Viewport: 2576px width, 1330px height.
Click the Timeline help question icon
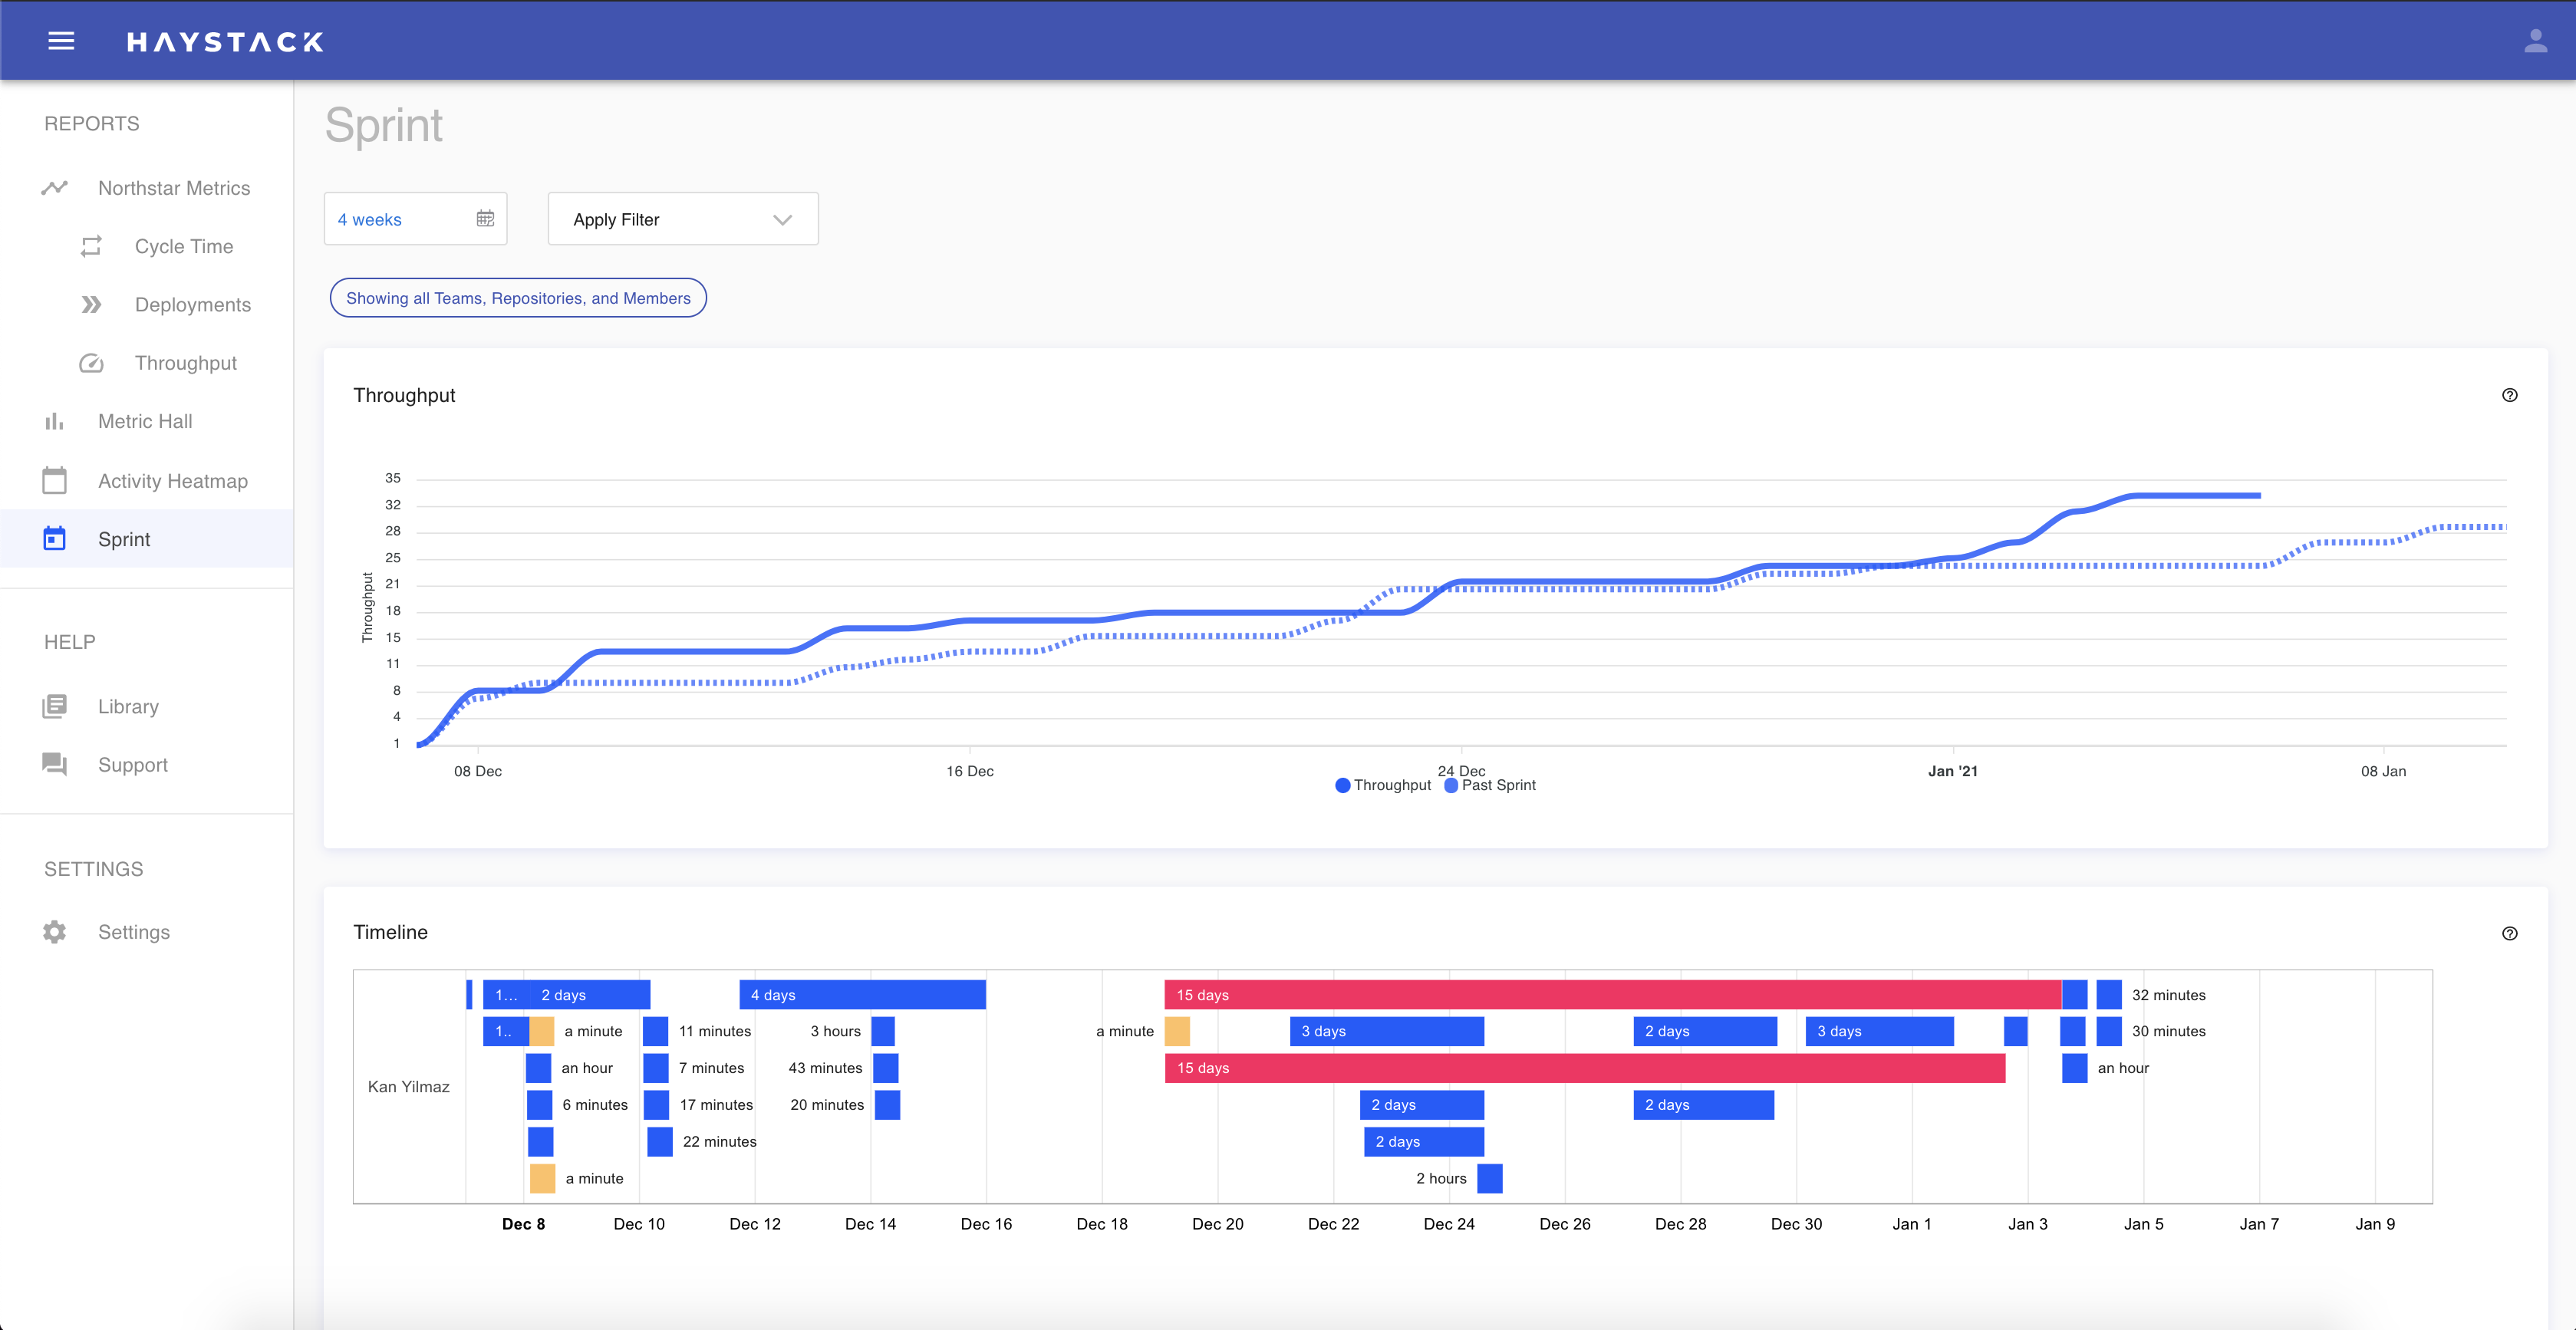2509,933
